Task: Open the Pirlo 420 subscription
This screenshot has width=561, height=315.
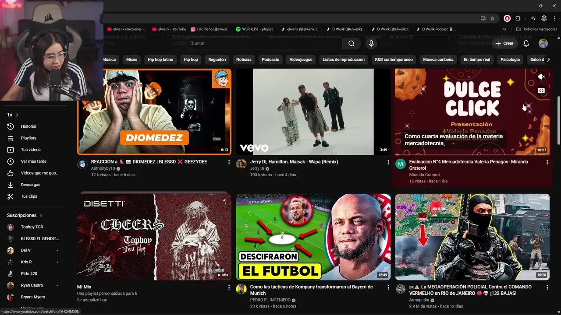Action: (30, 274)
